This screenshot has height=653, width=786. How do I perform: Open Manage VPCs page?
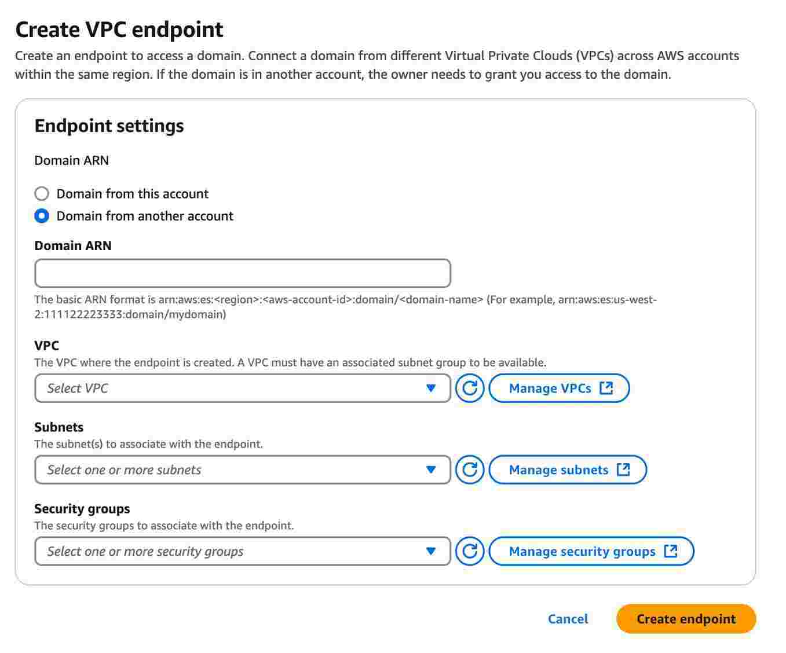[559, 388]
